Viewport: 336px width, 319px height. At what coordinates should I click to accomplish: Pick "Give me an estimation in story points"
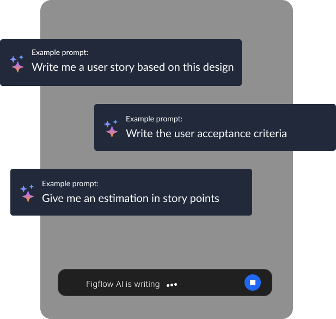(x=130, y=198)
